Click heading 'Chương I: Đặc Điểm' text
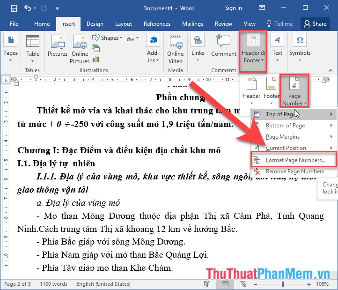Image resolution: width=338 pixels, height=290 pixels. tap(119, 150)
